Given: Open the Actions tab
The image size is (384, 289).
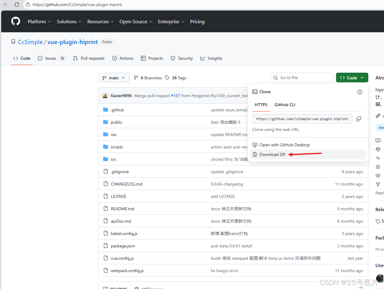Looking at the screenshot, I should tap(123, 58).
